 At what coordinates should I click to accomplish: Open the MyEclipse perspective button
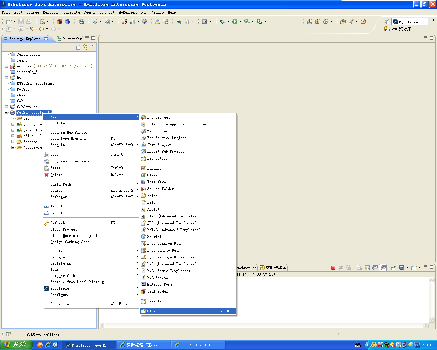(409, 22)
